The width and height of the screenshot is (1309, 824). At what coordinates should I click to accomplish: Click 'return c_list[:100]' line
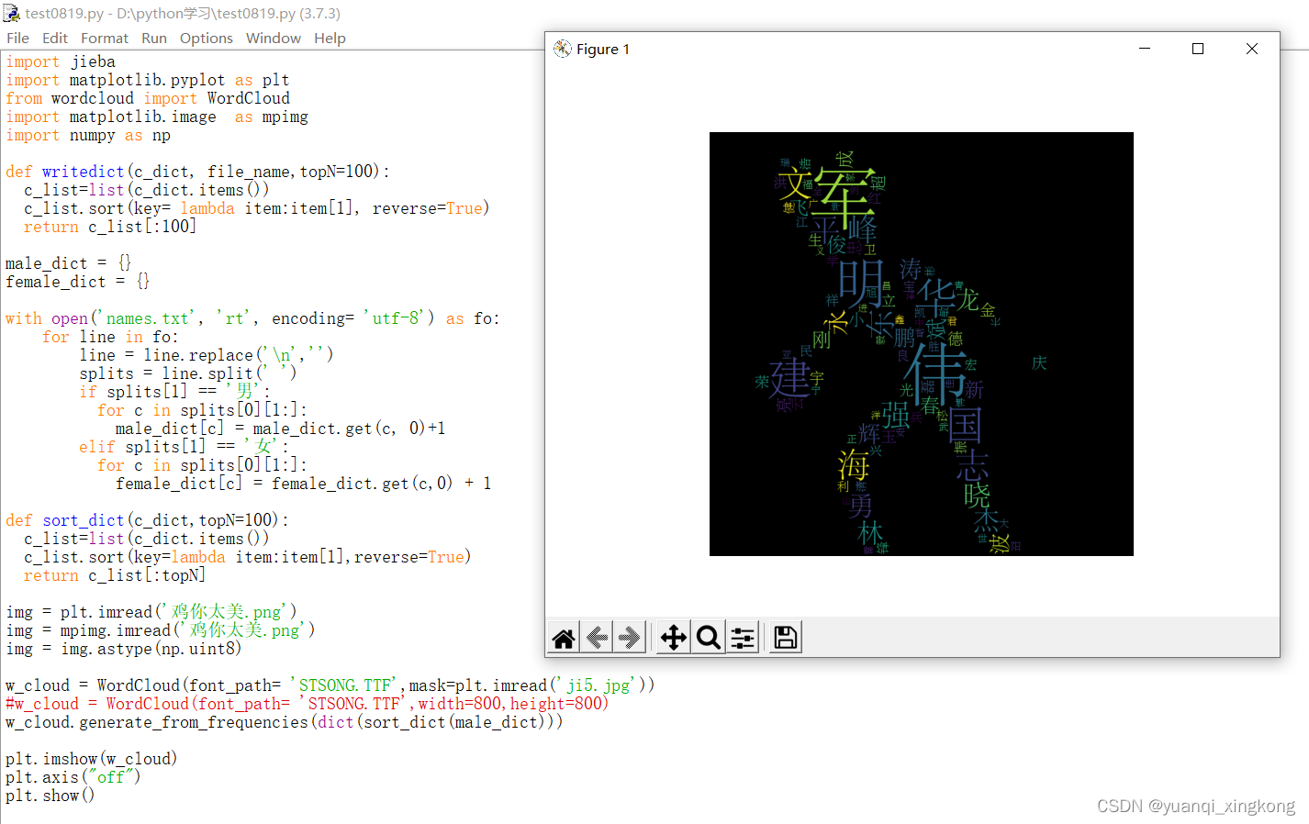(110, 227)
